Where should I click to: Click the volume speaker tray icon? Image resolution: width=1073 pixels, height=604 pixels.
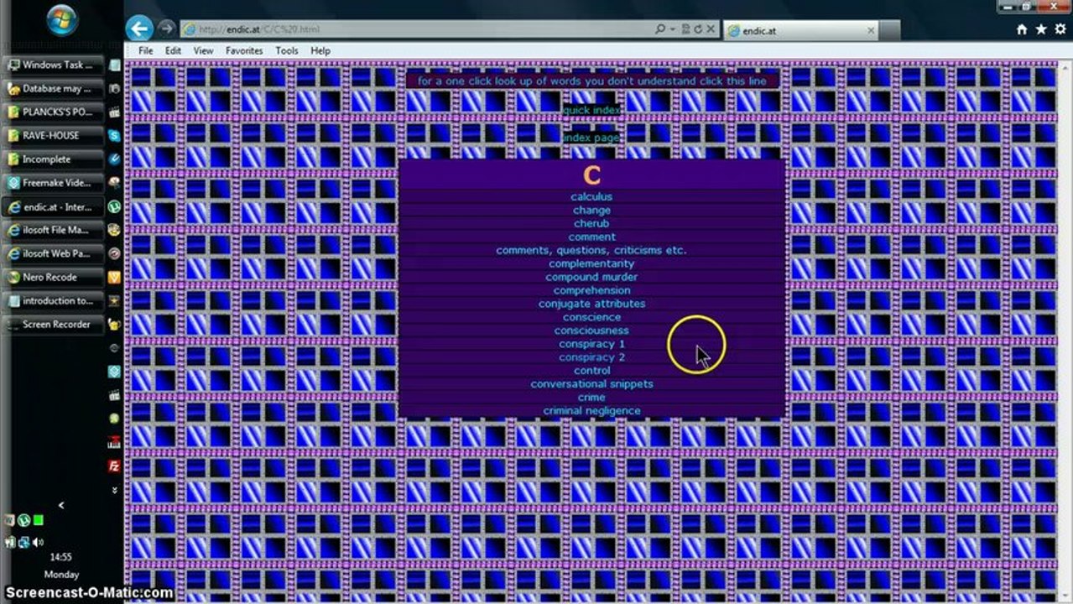39,542
